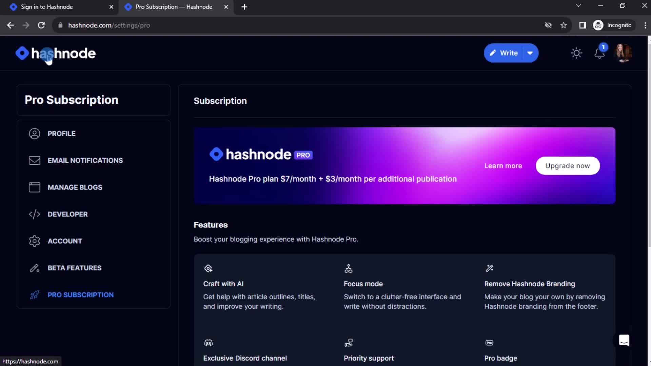Click the Remove Hashnode Branding wand icon
Screen dimensions: 651x366
[x=489, y=268]
